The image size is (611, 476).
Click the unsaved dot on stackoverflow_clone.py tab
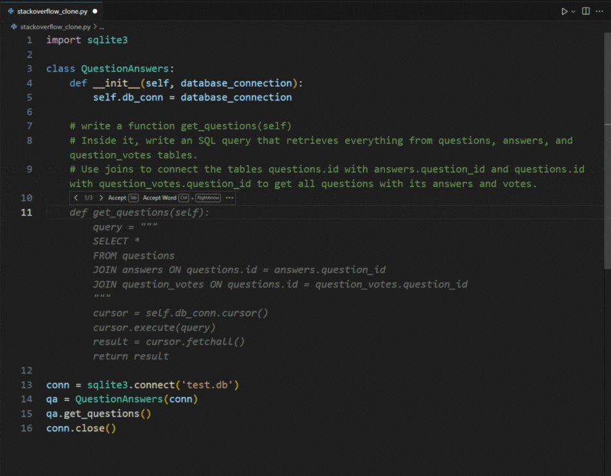[x=95, y=11]
